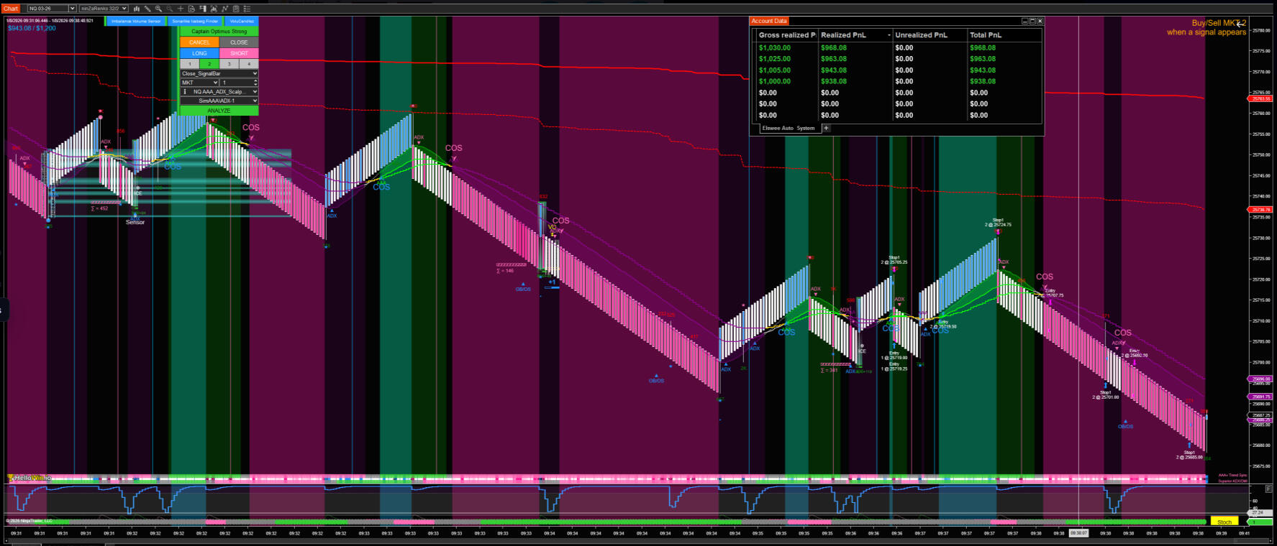Click the yellow Stoch label box
The height and width of the screenshot is (546, 1277).
1224,522
